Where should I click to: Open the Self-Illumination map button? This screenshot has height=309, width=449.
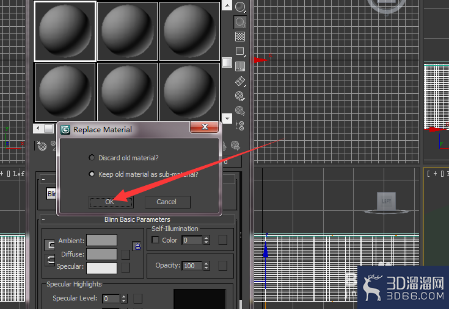[x=222, y=240]
